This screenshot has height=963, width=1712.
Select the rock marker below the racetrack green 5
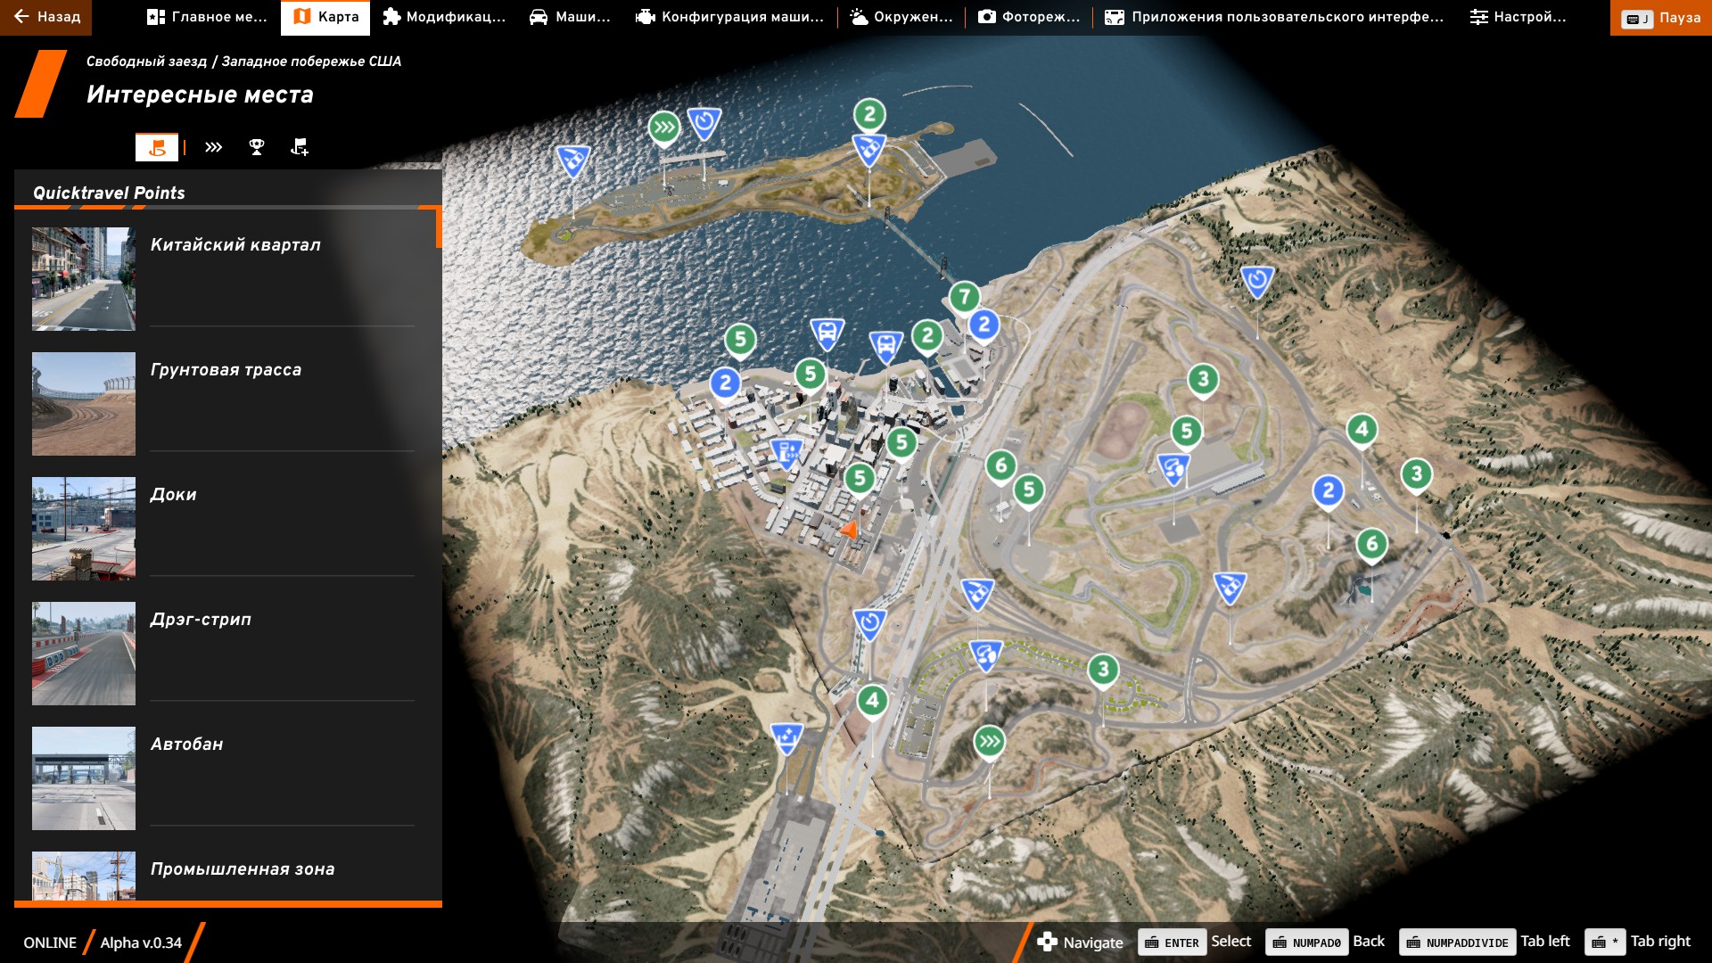pyautogui.click(x=1173, y=468)
